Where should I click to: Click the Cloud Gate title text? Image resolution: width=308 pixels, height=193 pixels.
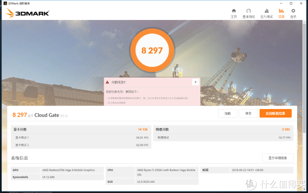click(47, 115)
